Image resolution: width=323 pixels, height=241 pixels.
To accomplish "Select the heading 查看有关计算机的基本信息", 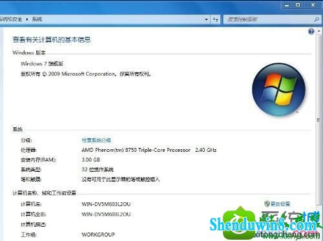I will [x=52, y=39].
